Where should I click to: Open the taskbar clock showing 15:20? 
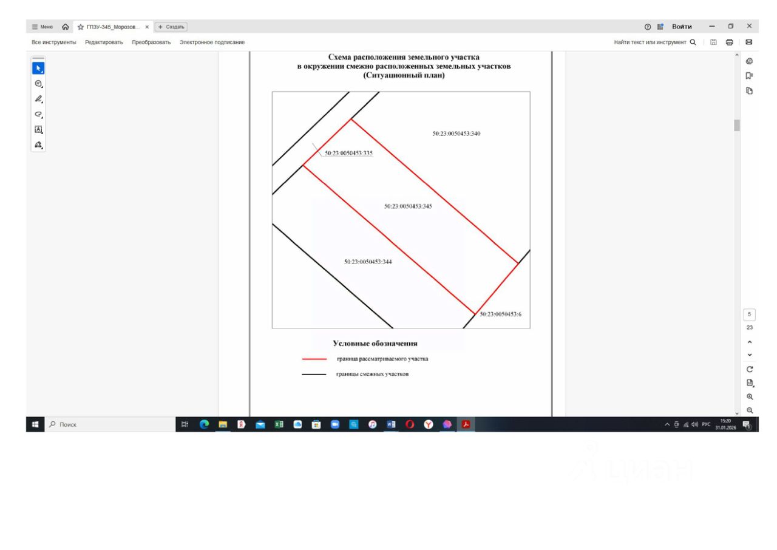pos(727,425)
